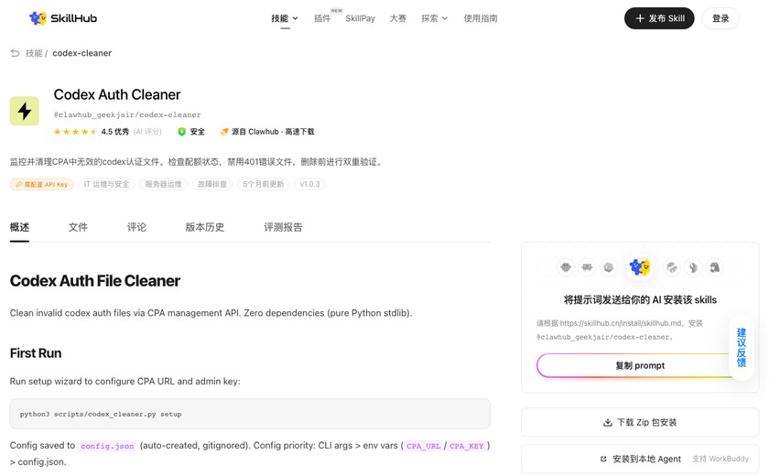769x476 pixels.
Task: Click the 服务器运维 tag
Action: click(163, 184)
